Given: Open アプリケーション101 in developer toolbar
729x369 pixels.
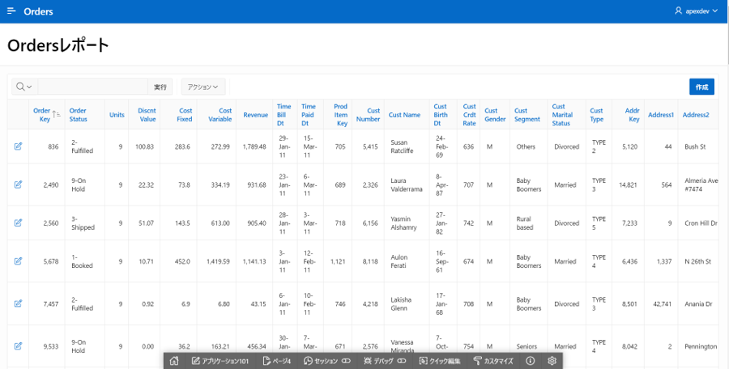Looking at the screenshot, I should (220, 361).
